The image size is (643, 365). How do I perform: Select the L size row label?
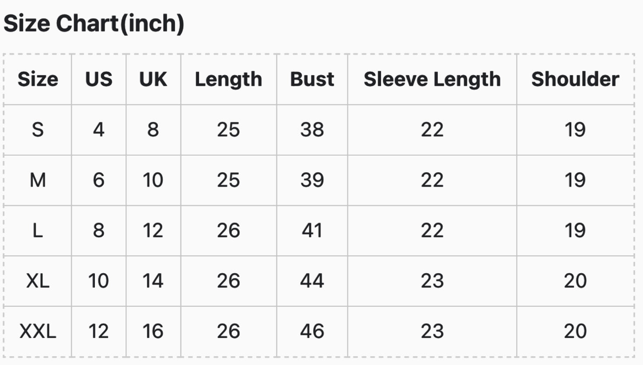click(x=38, y=230)
